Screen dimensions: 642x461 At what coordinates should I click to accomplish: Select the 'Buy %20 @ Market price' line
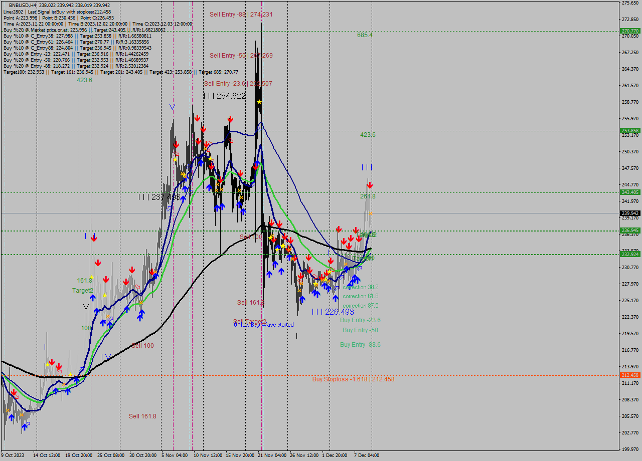point(84,30)
